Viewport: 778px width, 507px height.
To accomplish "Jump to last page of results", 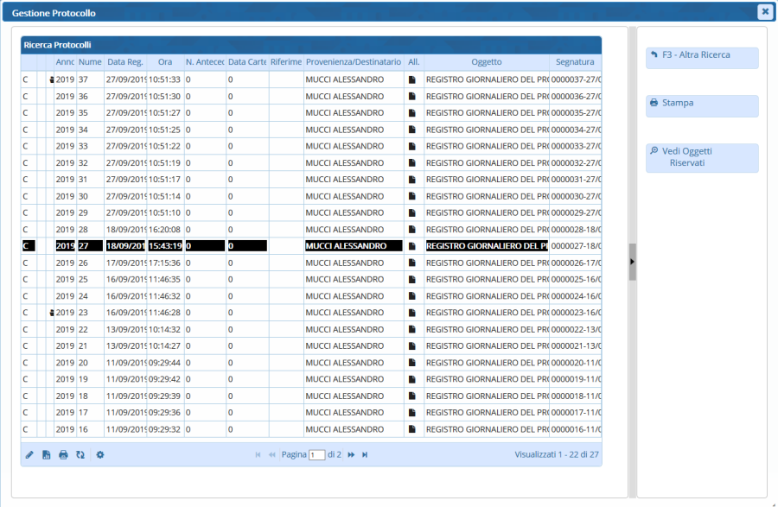I will pyautogui.click(x=365, y=454).
